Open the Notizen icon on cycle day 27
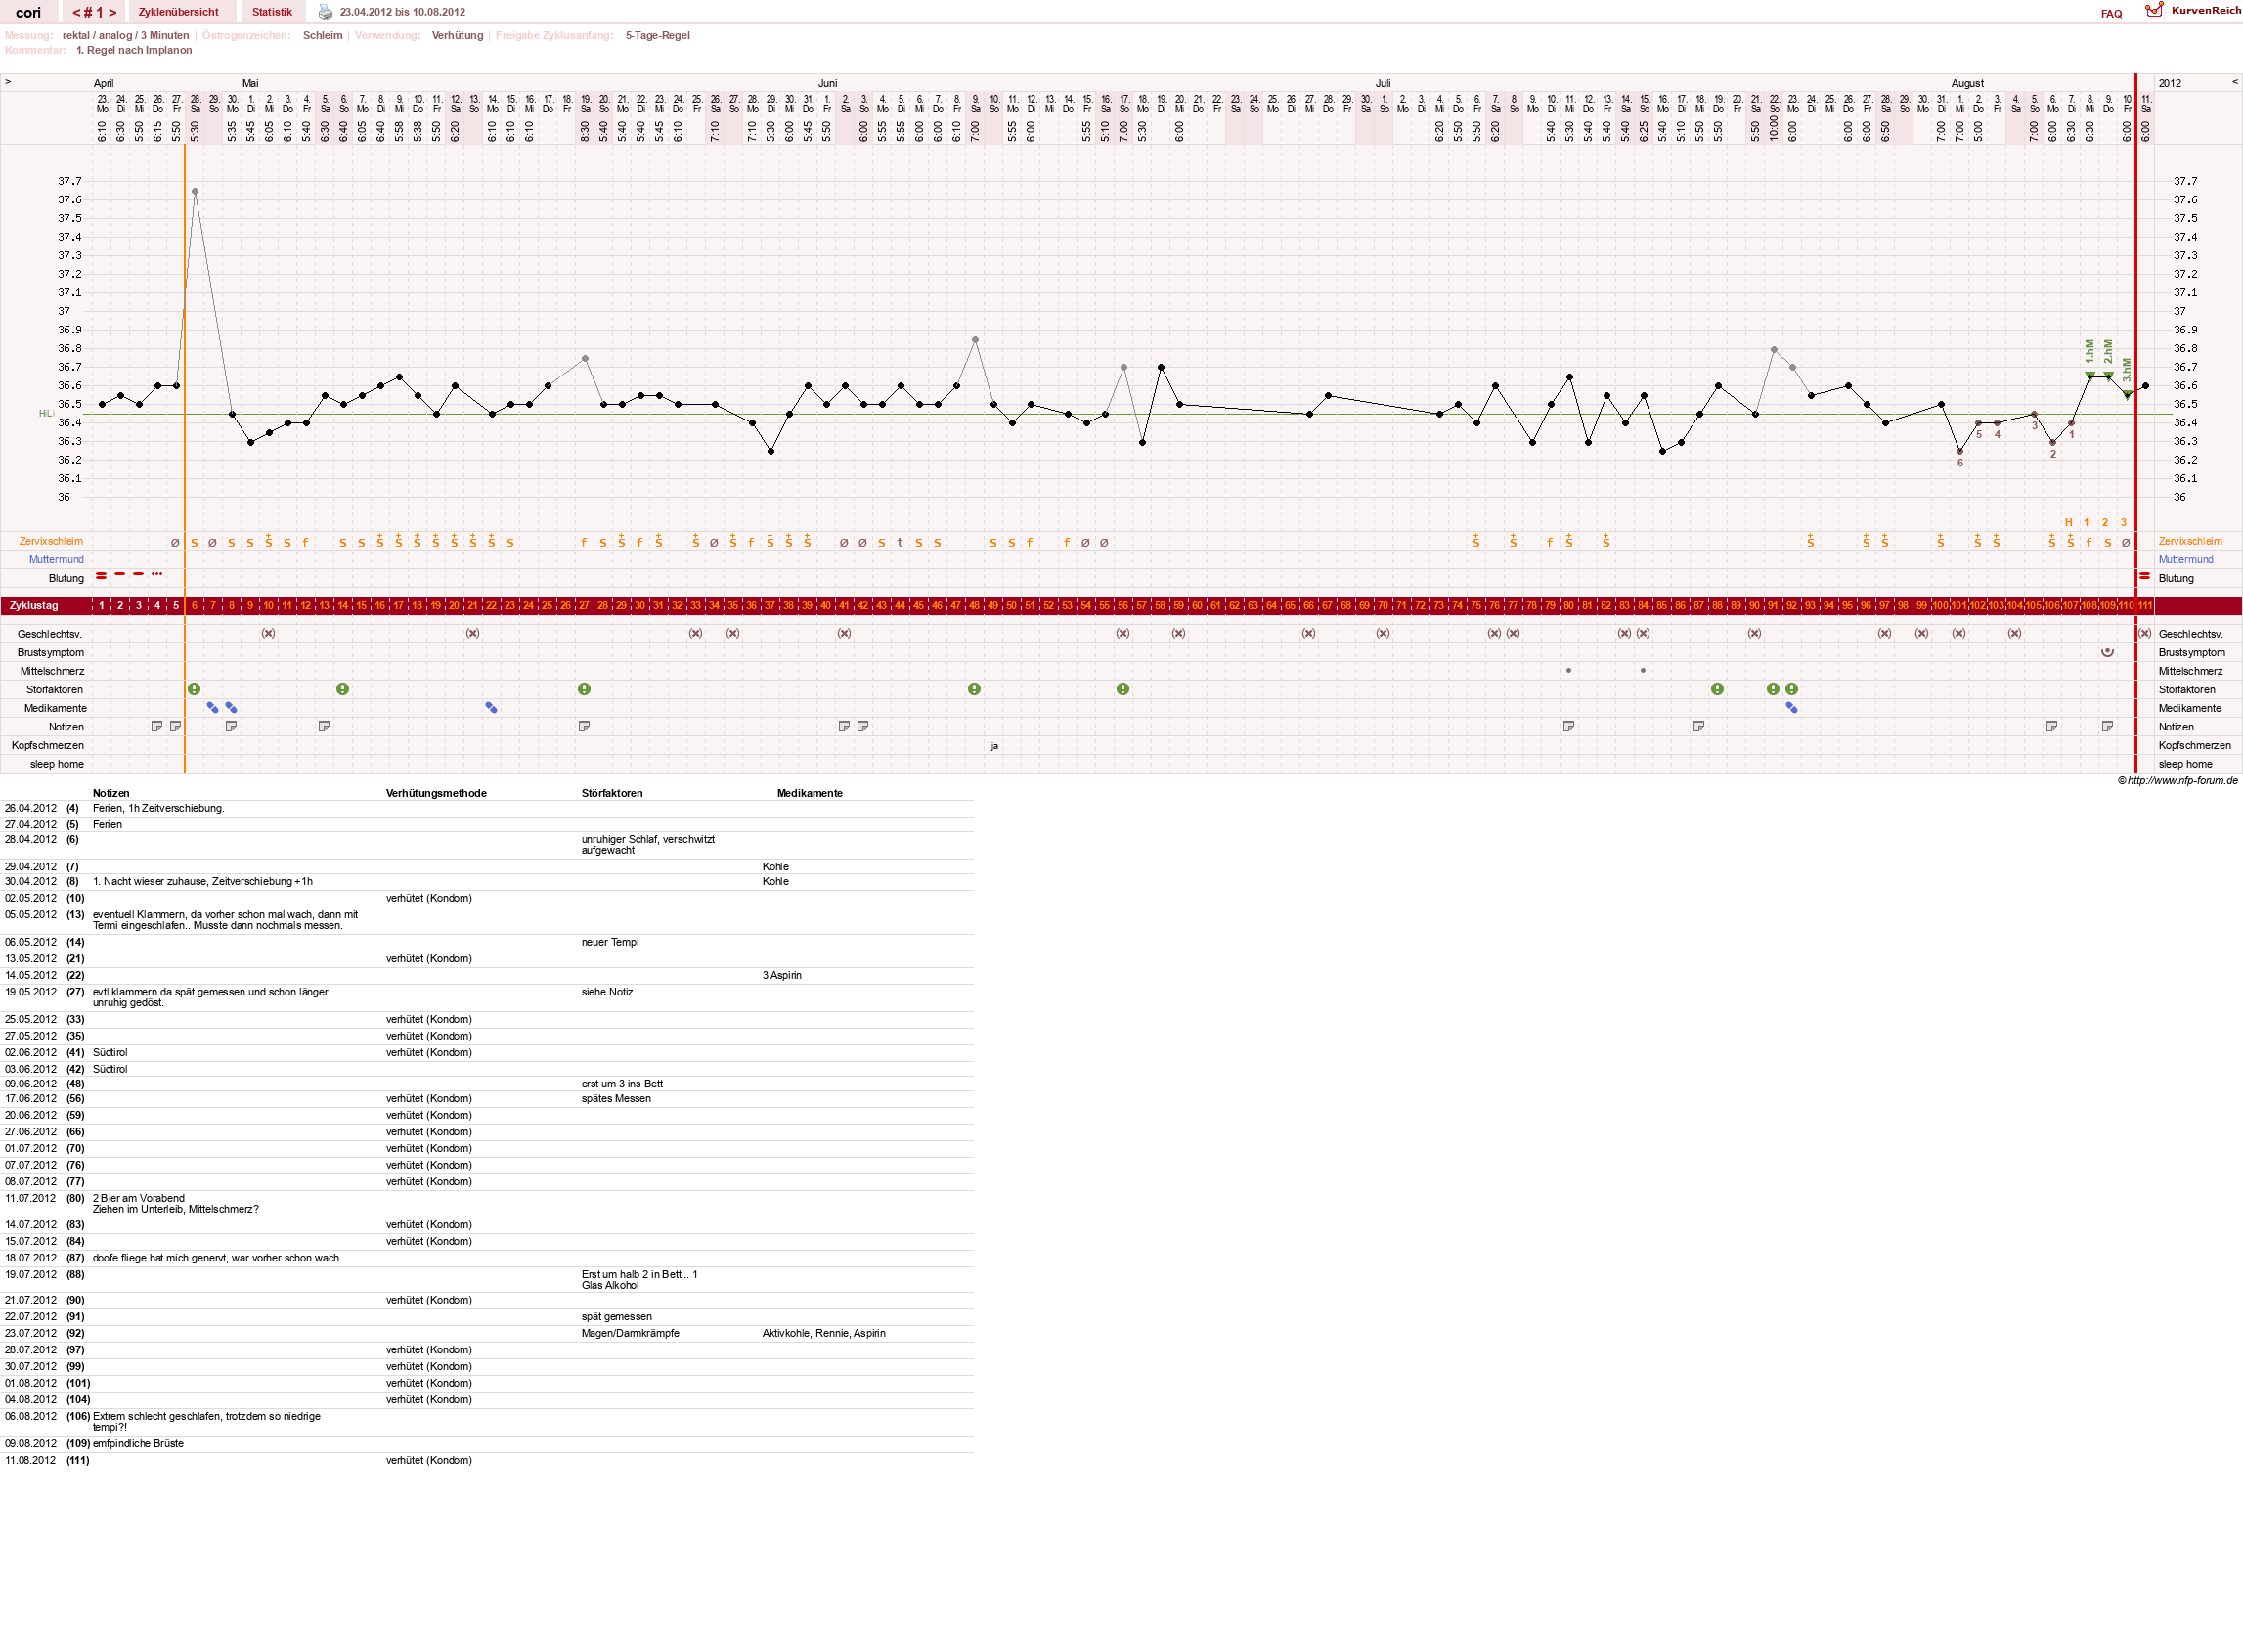Screen dimensions: 2243x1637 pos(585,727)
